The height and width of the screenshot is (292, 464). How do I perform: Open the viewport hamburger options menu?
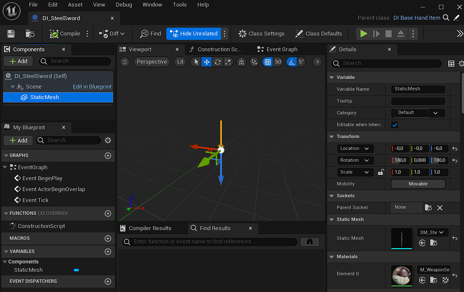coord(125,62)
